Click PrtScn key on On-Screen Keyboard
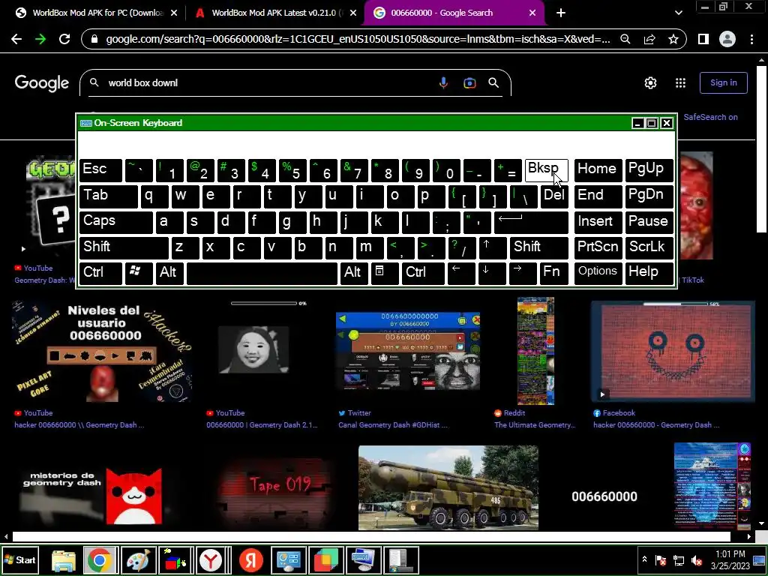This screenshot has width=768, height=576. click(598, 247)
